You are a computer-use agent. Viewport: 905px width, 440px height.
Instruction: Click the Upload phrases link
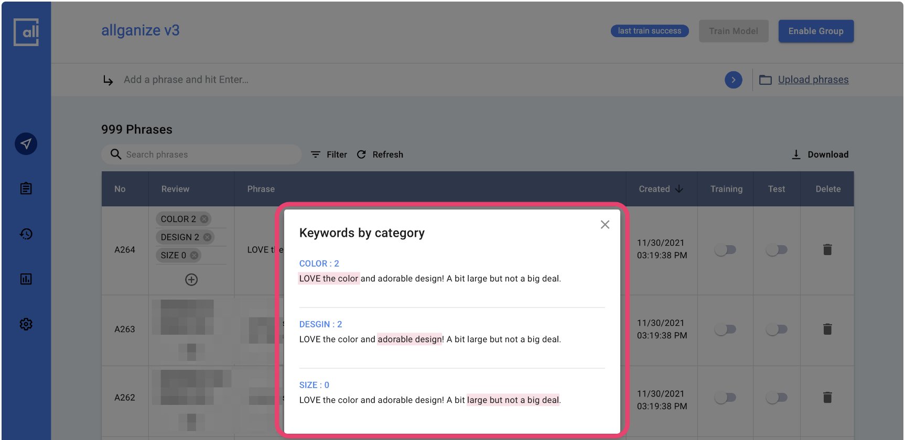point(813,80)
